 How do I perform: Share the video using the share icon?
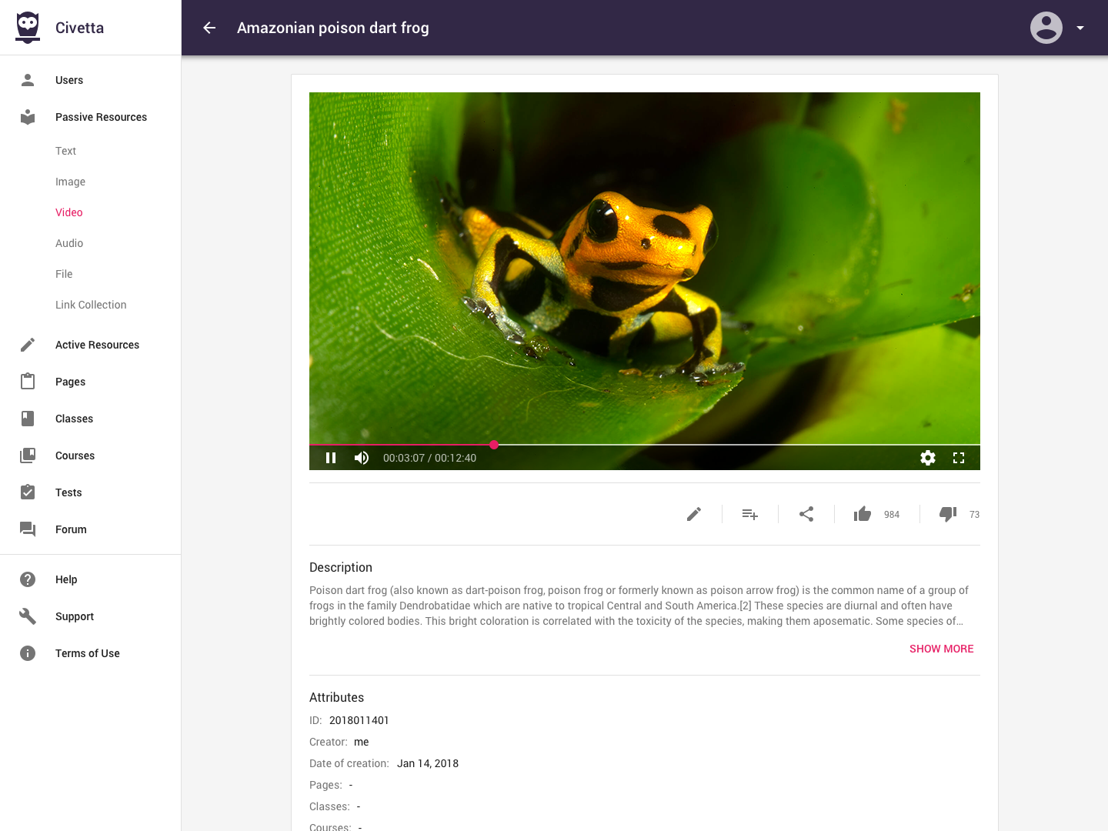pos(806,514)
